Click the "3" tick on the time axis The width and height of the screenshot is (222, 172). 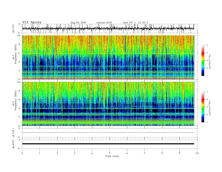[x=75, y=153]
